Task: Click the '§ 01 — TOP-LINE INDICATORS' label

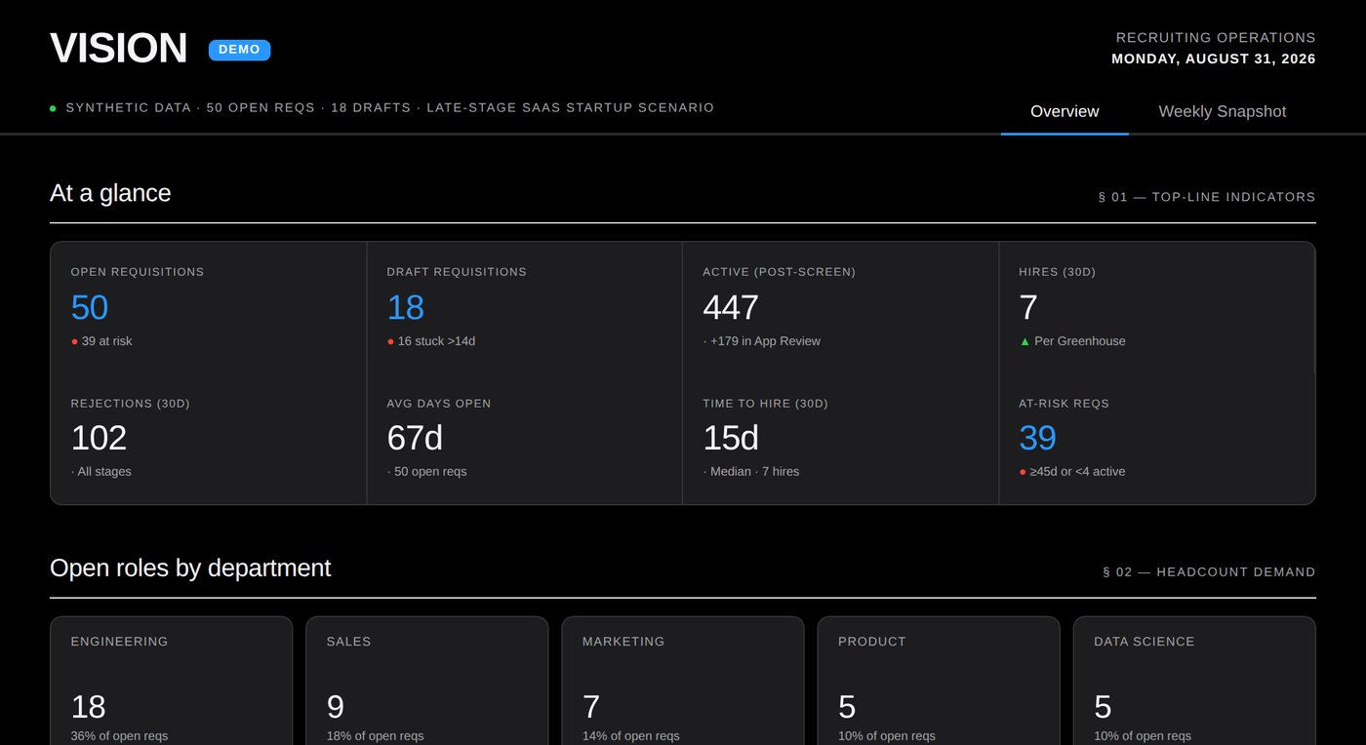Action: click(x=1207, y=197)
